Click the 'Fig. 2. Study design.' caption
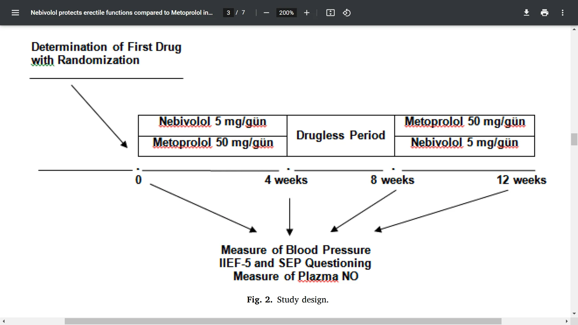The height and width of the screenshot is (325, 578). 287,299
